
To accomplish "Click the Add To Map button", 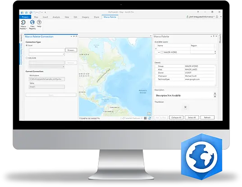I will (x=161, y=118).
